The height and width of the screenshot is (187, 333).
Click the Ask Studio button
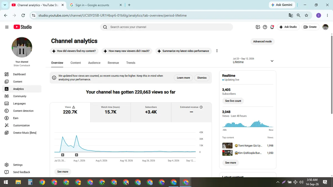(x=288, y=27)
